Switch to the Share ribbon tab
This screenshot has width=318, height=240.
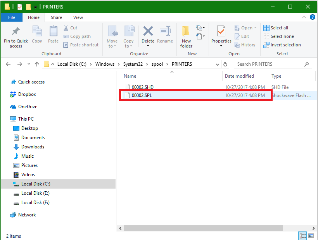(56, 17)
